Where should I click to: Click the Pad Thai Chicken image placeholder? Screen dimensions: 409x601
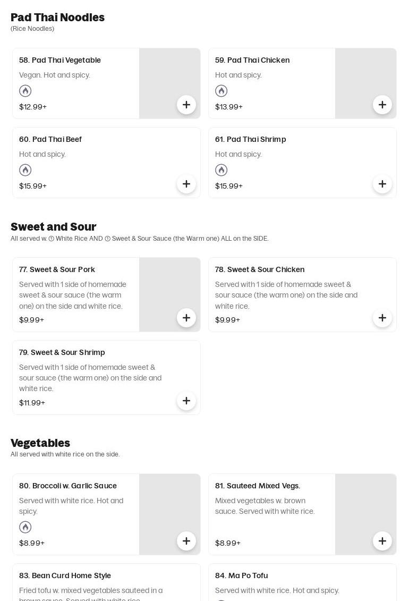[366, 83]
